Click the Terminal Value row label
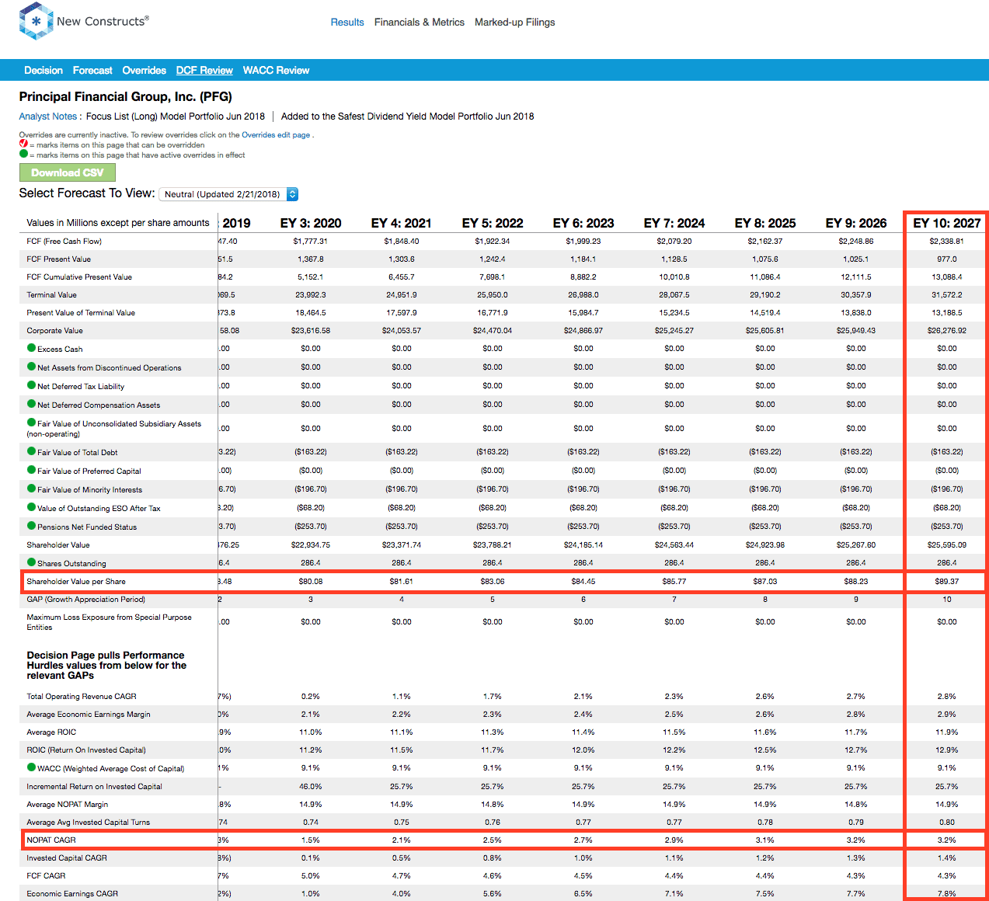 tap(51, 294)
